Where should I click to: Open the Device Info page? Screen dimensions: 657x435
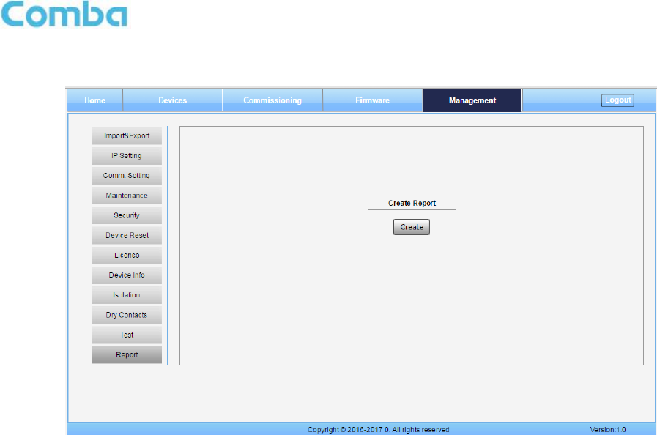[127, 275]
